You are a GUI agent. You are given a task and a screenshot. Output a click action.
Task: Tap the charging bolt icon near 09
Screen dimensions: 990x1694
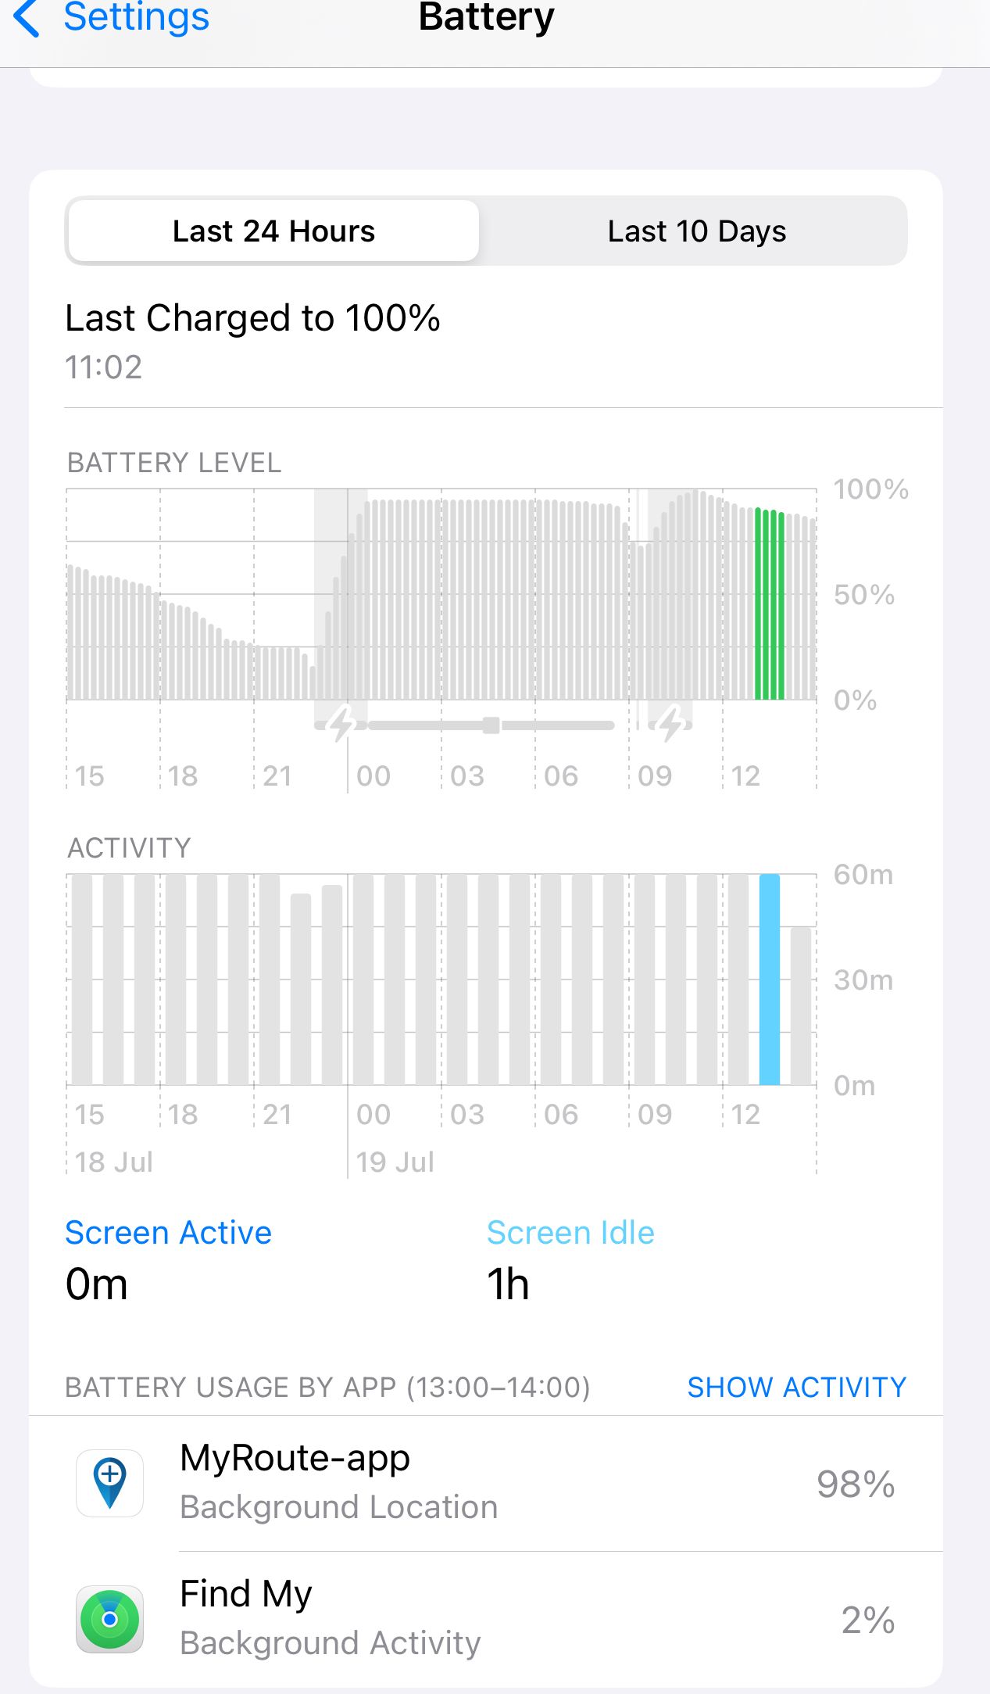point(671,724)
